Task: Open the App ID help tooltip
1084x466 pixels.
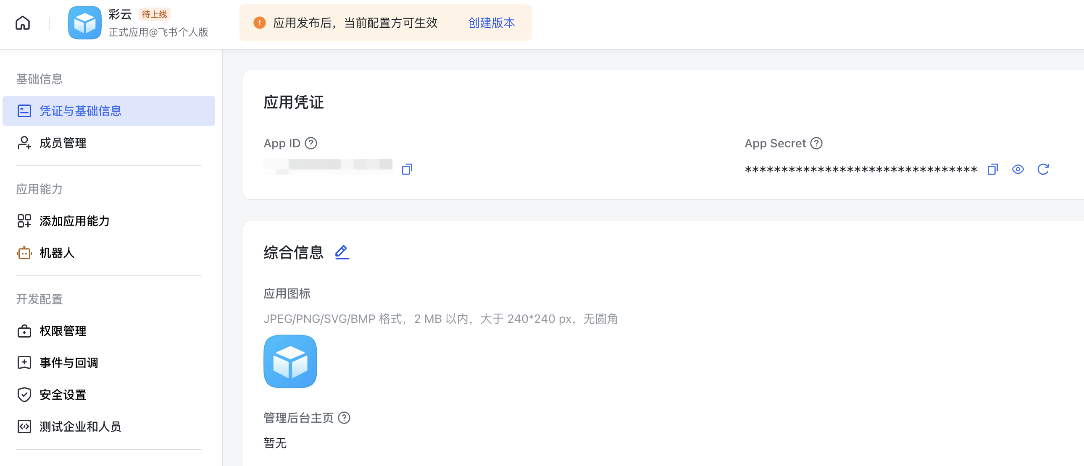Action: tap(311, 144)
